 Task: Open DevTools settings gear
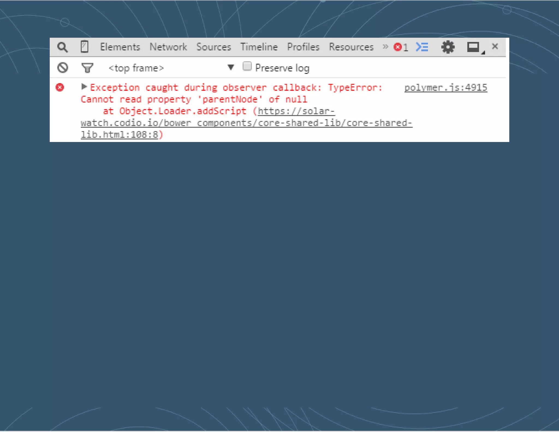[448, 47]
